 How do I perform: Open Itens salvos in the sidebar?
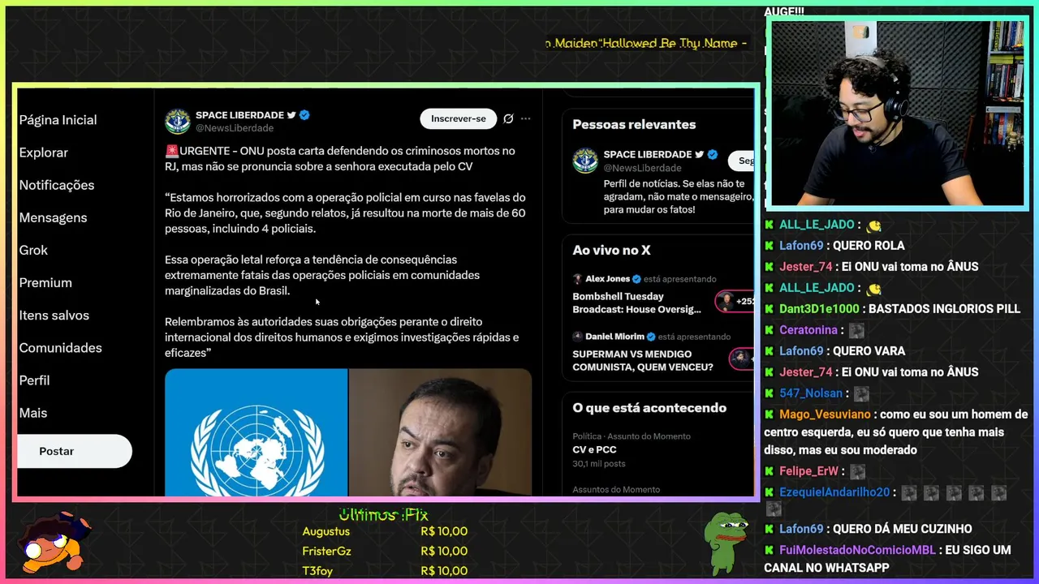pos(54,315)
